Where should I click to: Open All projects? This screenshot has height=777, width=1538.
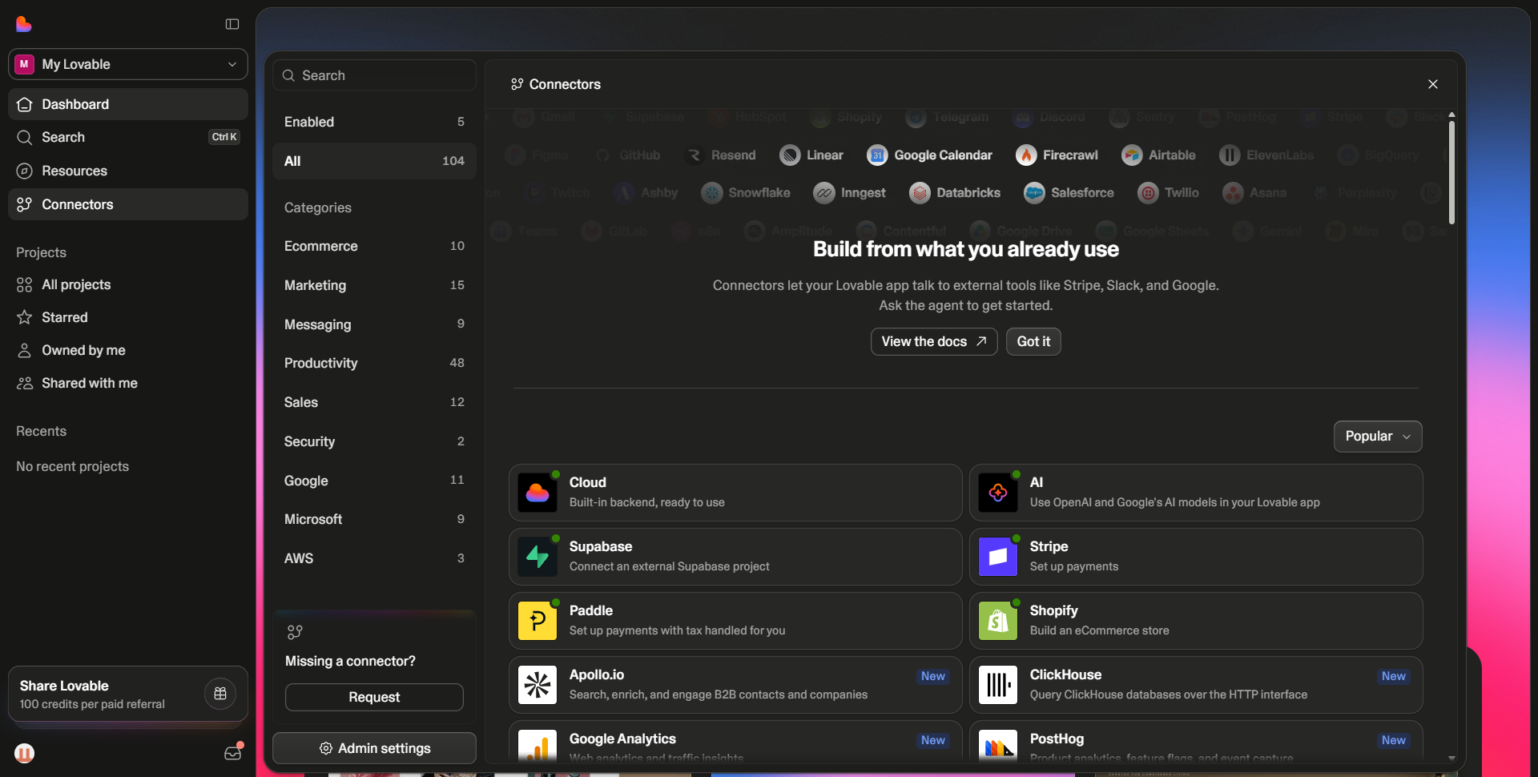click(x=128, y=284)
